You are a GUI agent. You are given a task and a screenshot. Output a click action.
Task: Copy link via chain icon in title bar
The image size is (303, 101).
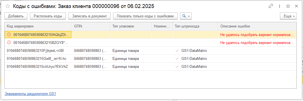click(x=271, y=6)
